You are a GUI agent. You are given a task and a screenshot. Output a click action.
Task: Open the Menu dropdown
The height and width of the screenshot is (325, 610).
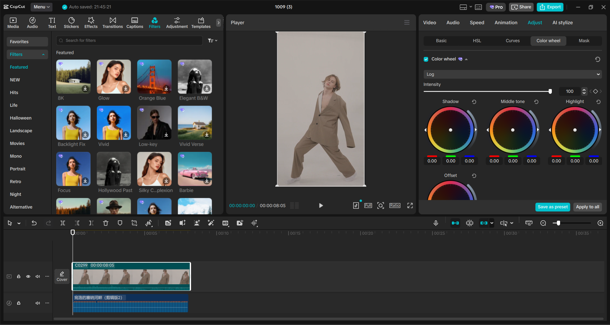tap(41, 7)
